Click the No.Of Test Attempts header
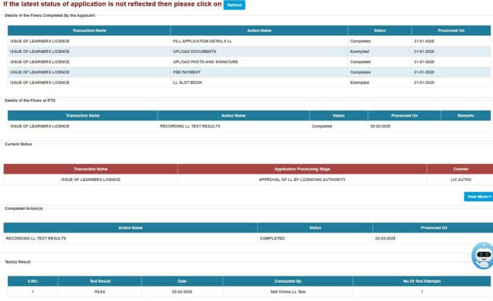The width and height of the screenshot is (493, 301). (x=421, y=281)
